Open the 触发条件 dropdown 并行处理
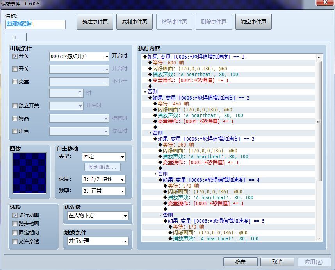 coord(98,241)
